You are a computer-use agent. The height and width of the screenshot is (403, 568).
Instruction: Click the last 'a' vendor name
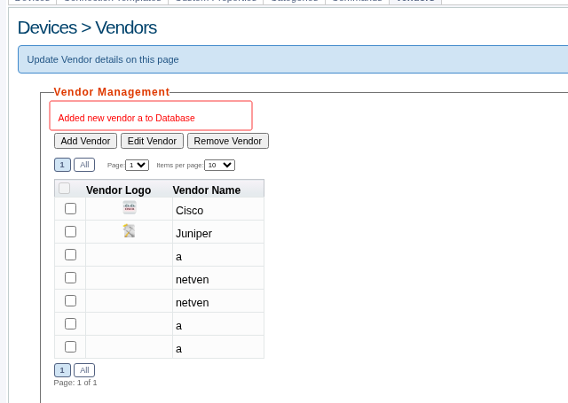click(x=178, y=349)
